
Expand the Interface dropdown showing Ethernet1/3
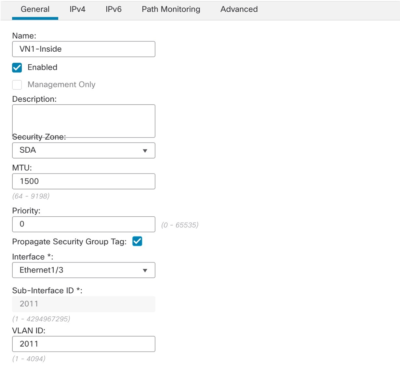coord(84,270)
